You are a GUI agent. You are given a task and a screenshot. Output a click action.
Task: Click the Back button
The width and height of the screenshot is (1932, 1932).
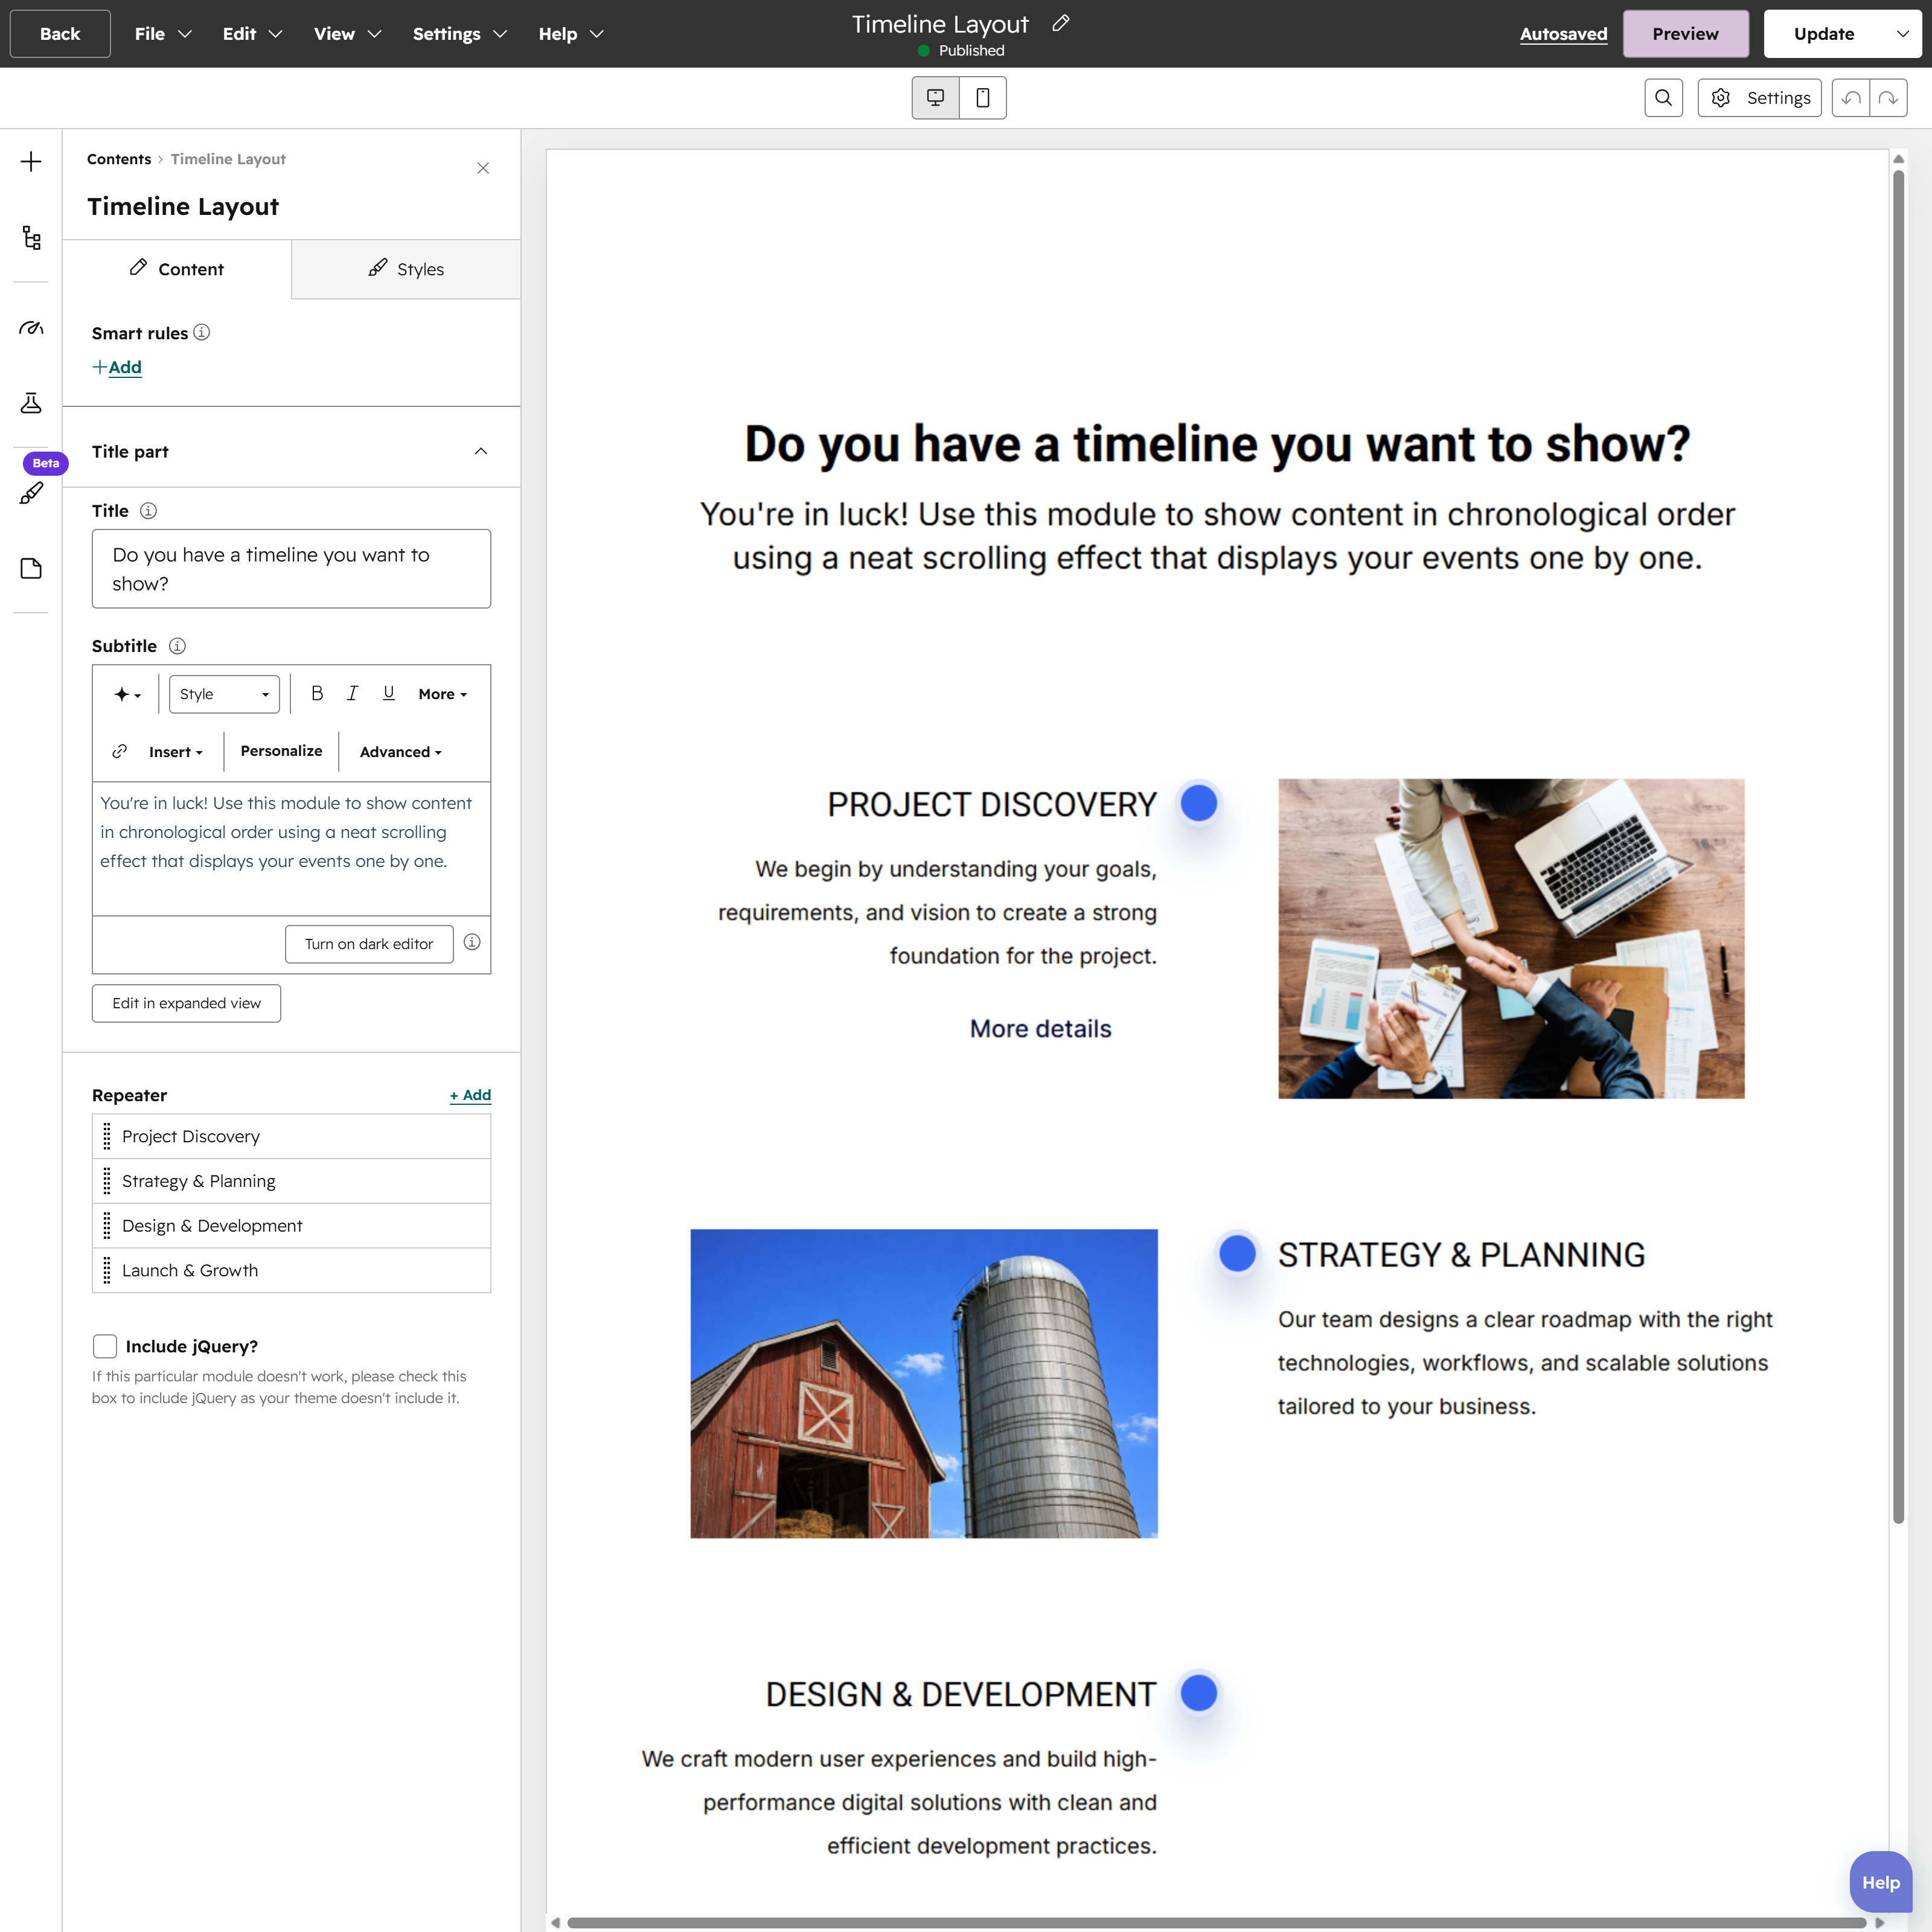[x=60, y=34]
